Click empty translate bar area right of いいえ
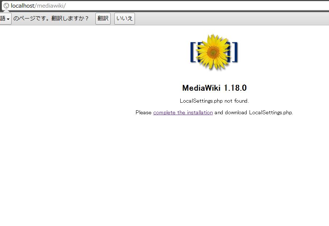Screen dimensions: 329x226 (231, 19)
